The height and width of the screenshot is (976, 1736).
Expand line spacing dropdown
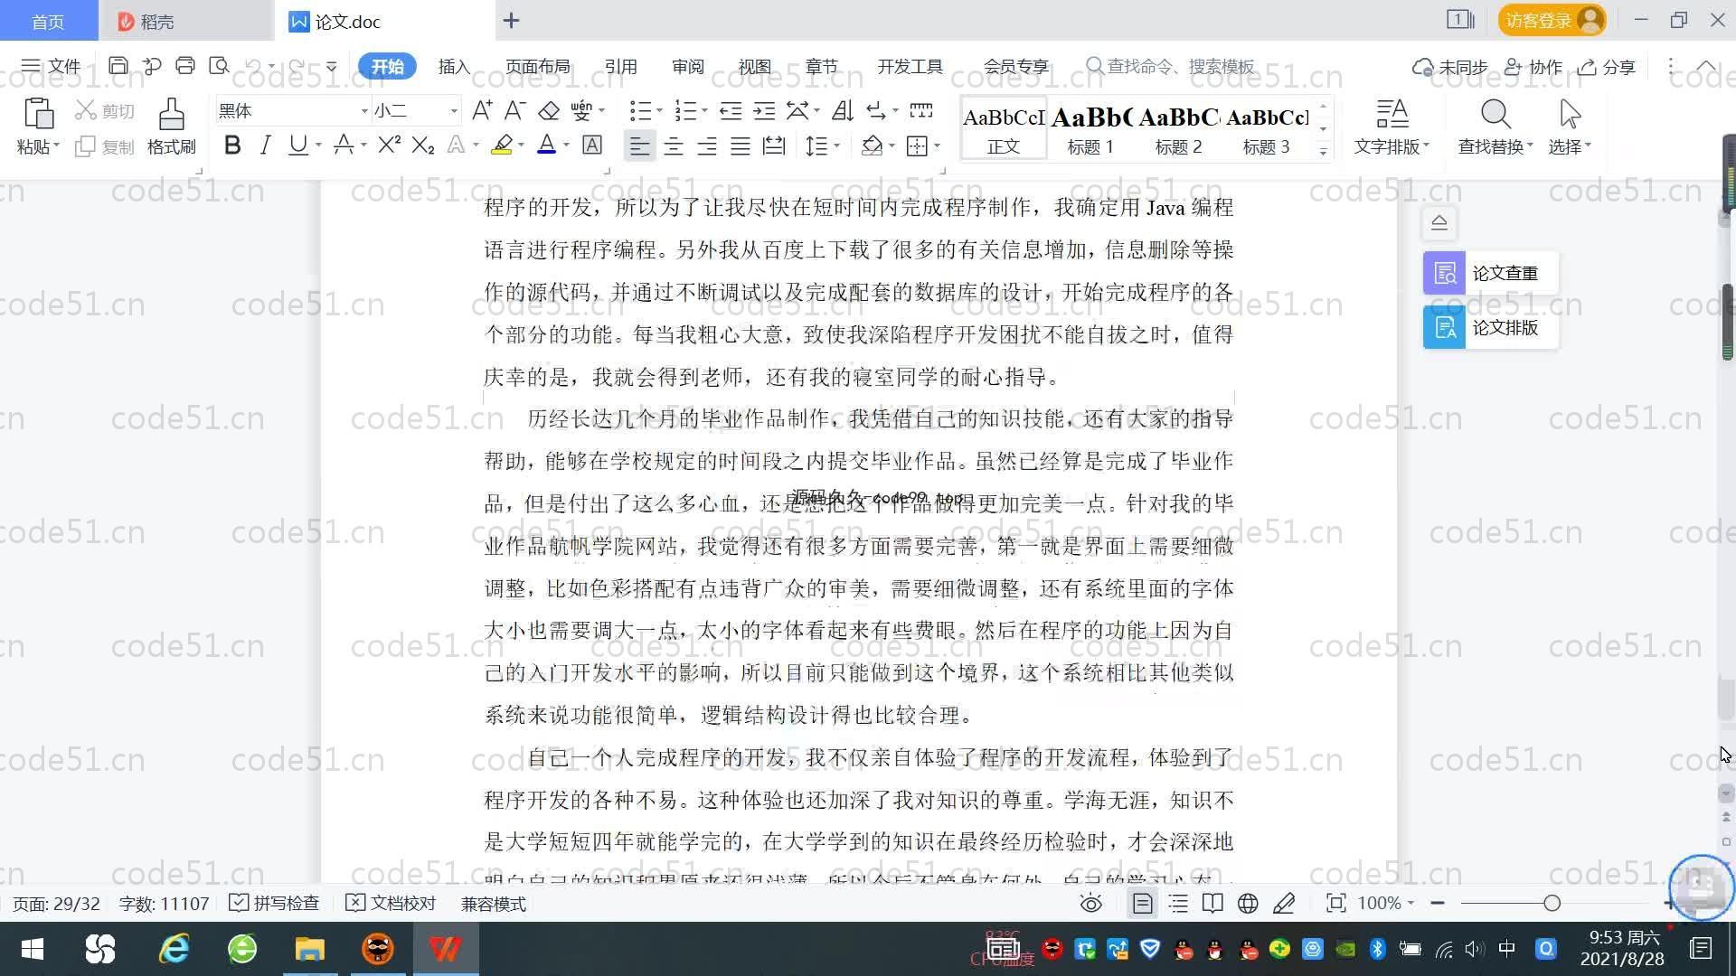[x=837, y=146]
